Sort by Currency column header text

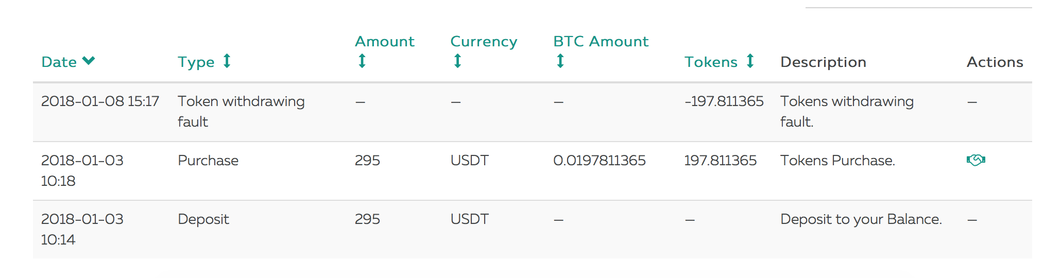pos(483,42)
